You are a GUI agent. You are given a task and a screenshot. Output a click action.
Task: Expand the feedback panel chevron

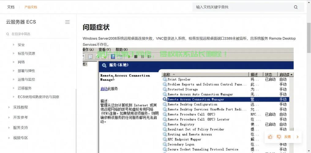297,137
